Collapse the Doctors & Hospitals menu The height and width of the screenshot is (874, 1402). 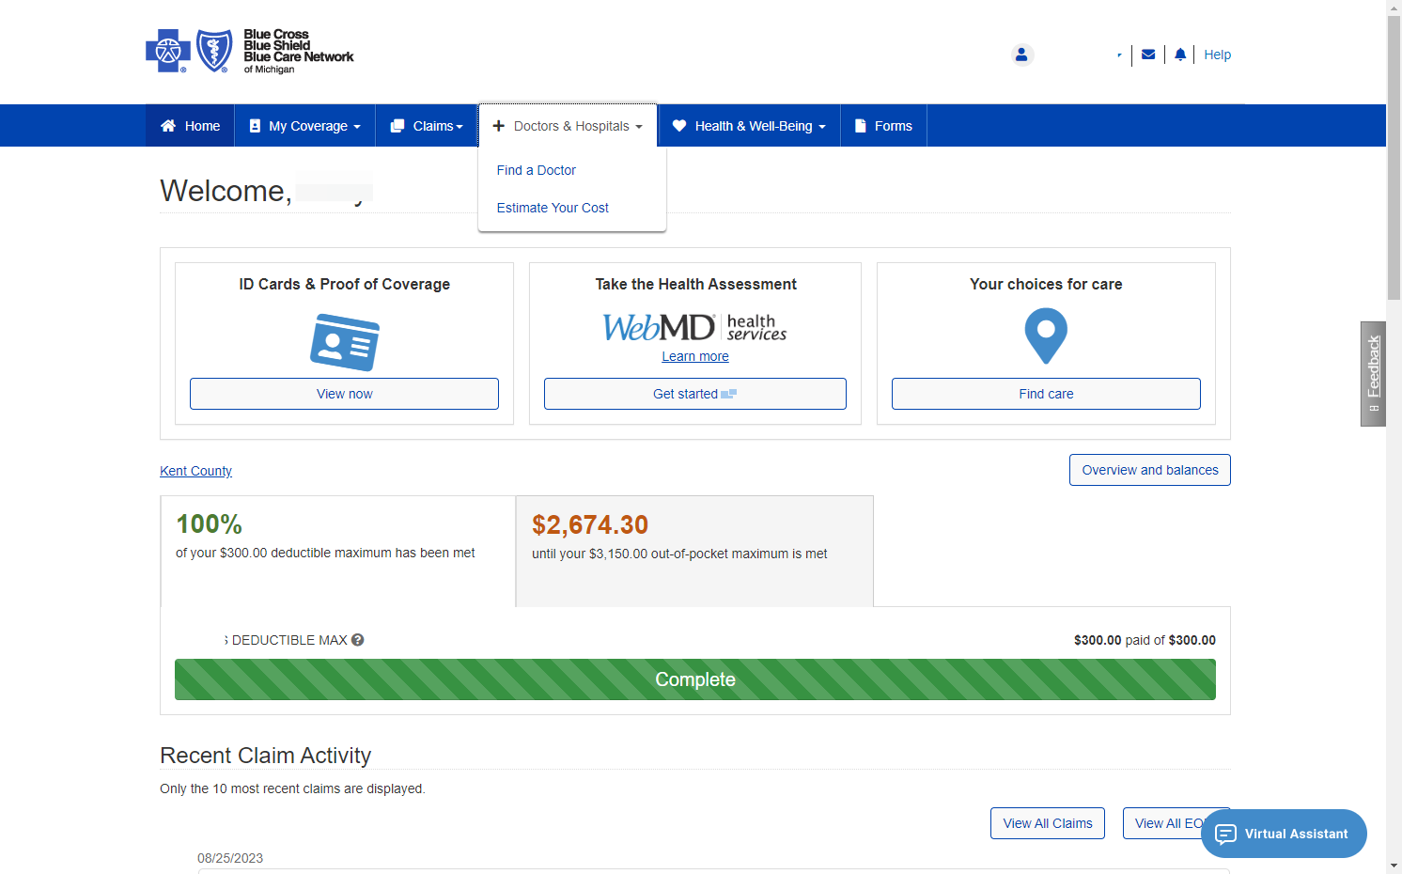pyautogui.click(x=568, y=126)
